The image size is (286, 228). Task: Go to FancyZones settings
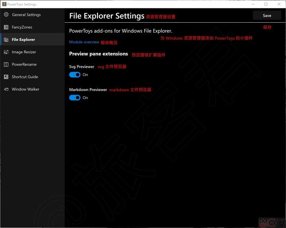33,27
